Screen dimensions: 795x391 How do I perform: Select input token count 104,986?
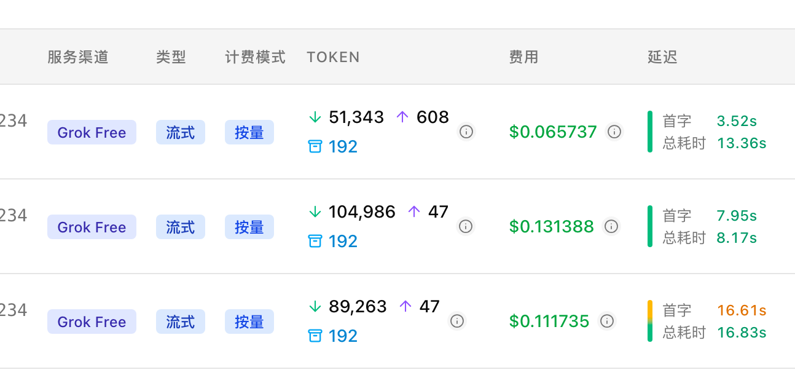click(x=362, y=211)
